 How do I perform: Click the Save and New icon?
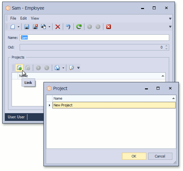[43, 27]
